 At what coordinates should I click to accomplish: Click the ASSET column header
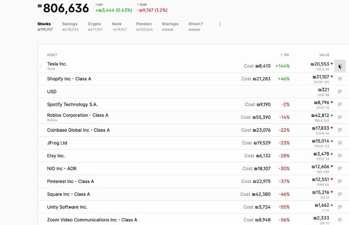pyautogui.click(x=52, y=55)
